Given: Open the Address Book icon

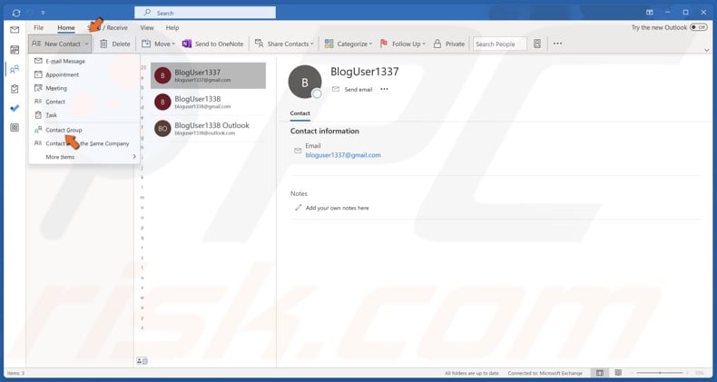Looking at the screenshot, I should (x=537, y=44).
